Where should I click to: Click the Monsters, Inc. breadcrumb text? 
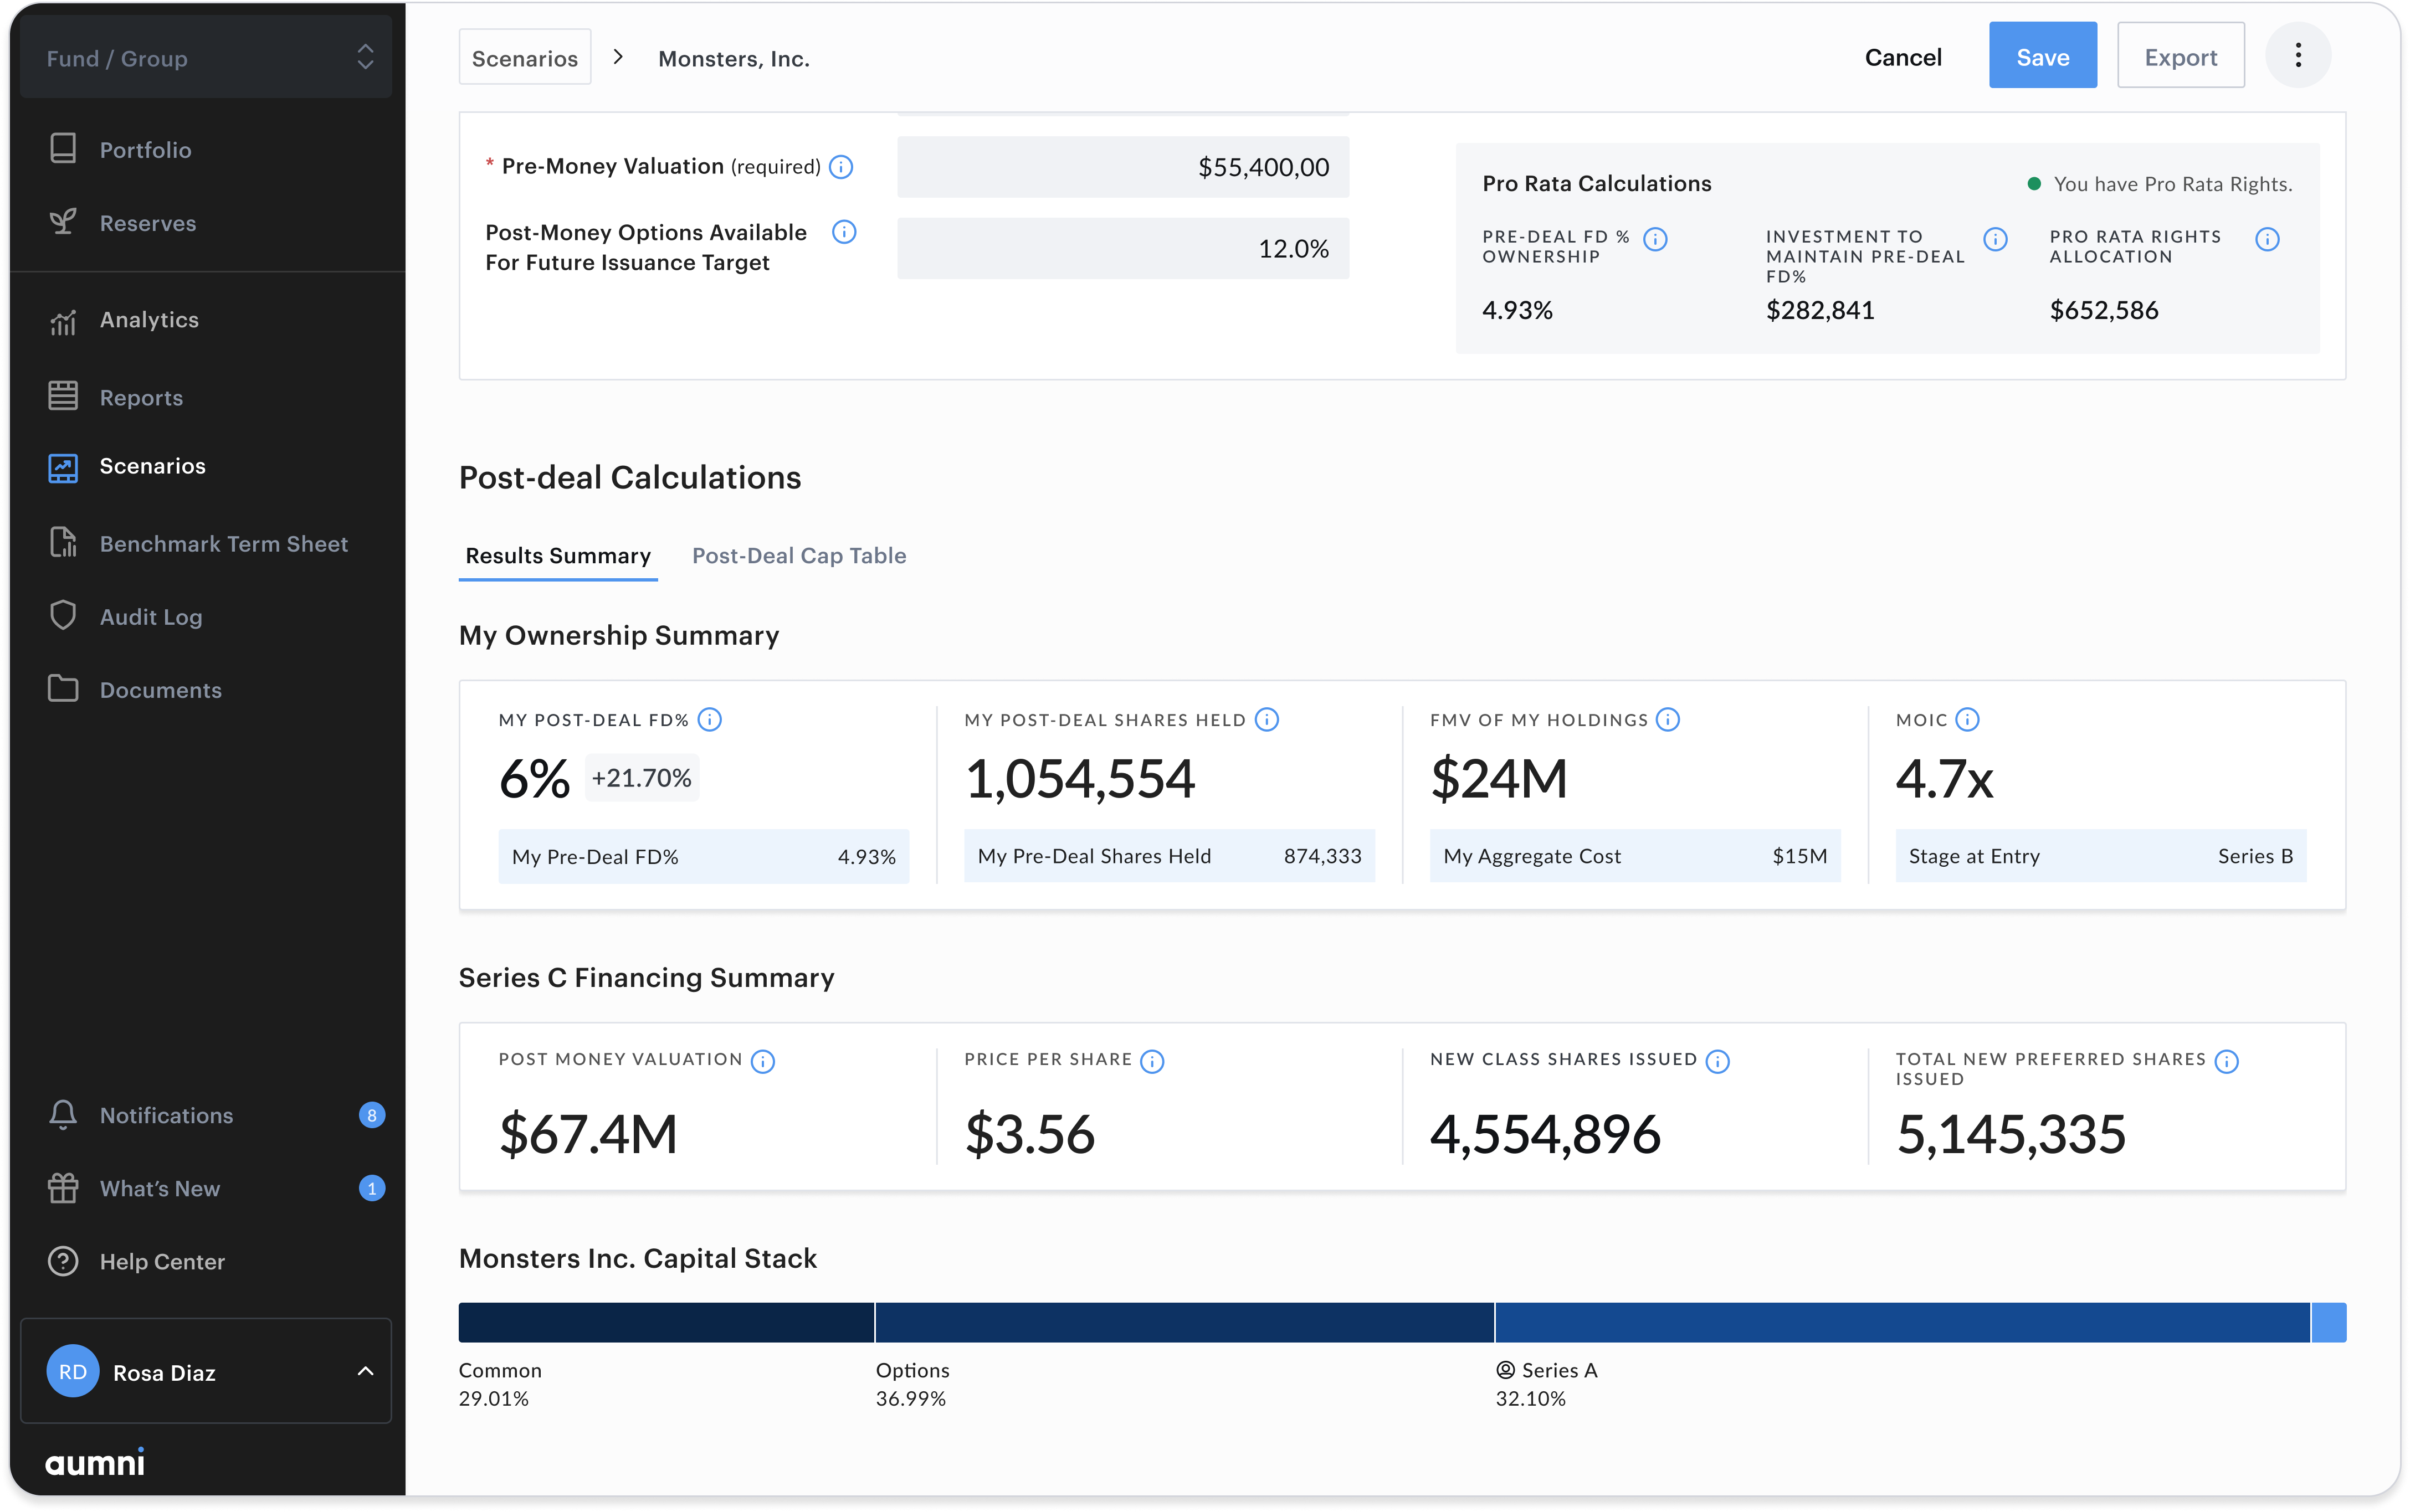tap(734, 59)
